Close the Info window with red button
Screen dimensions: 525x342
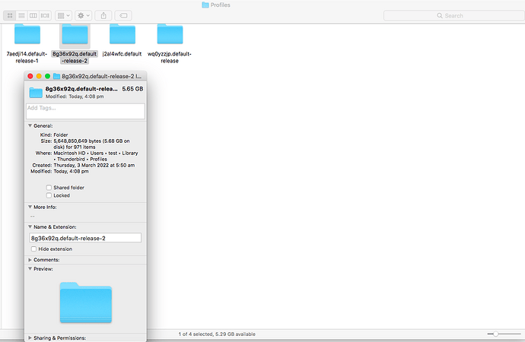30,76
